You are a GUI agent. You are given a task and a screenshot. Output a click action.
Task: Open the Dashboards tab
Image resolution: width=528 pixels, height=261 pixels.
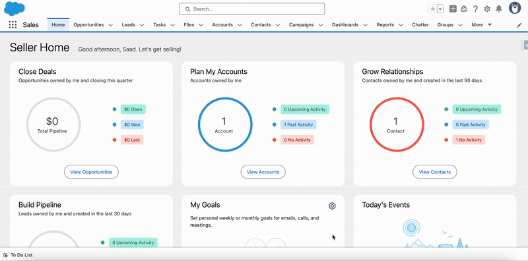click(x=345, y=24)
